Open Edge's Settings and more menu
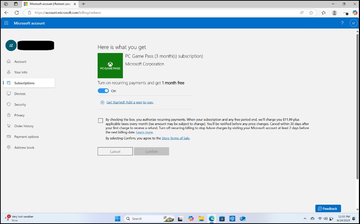This screenshot has width=360, height=224. (x=345, y=13)
